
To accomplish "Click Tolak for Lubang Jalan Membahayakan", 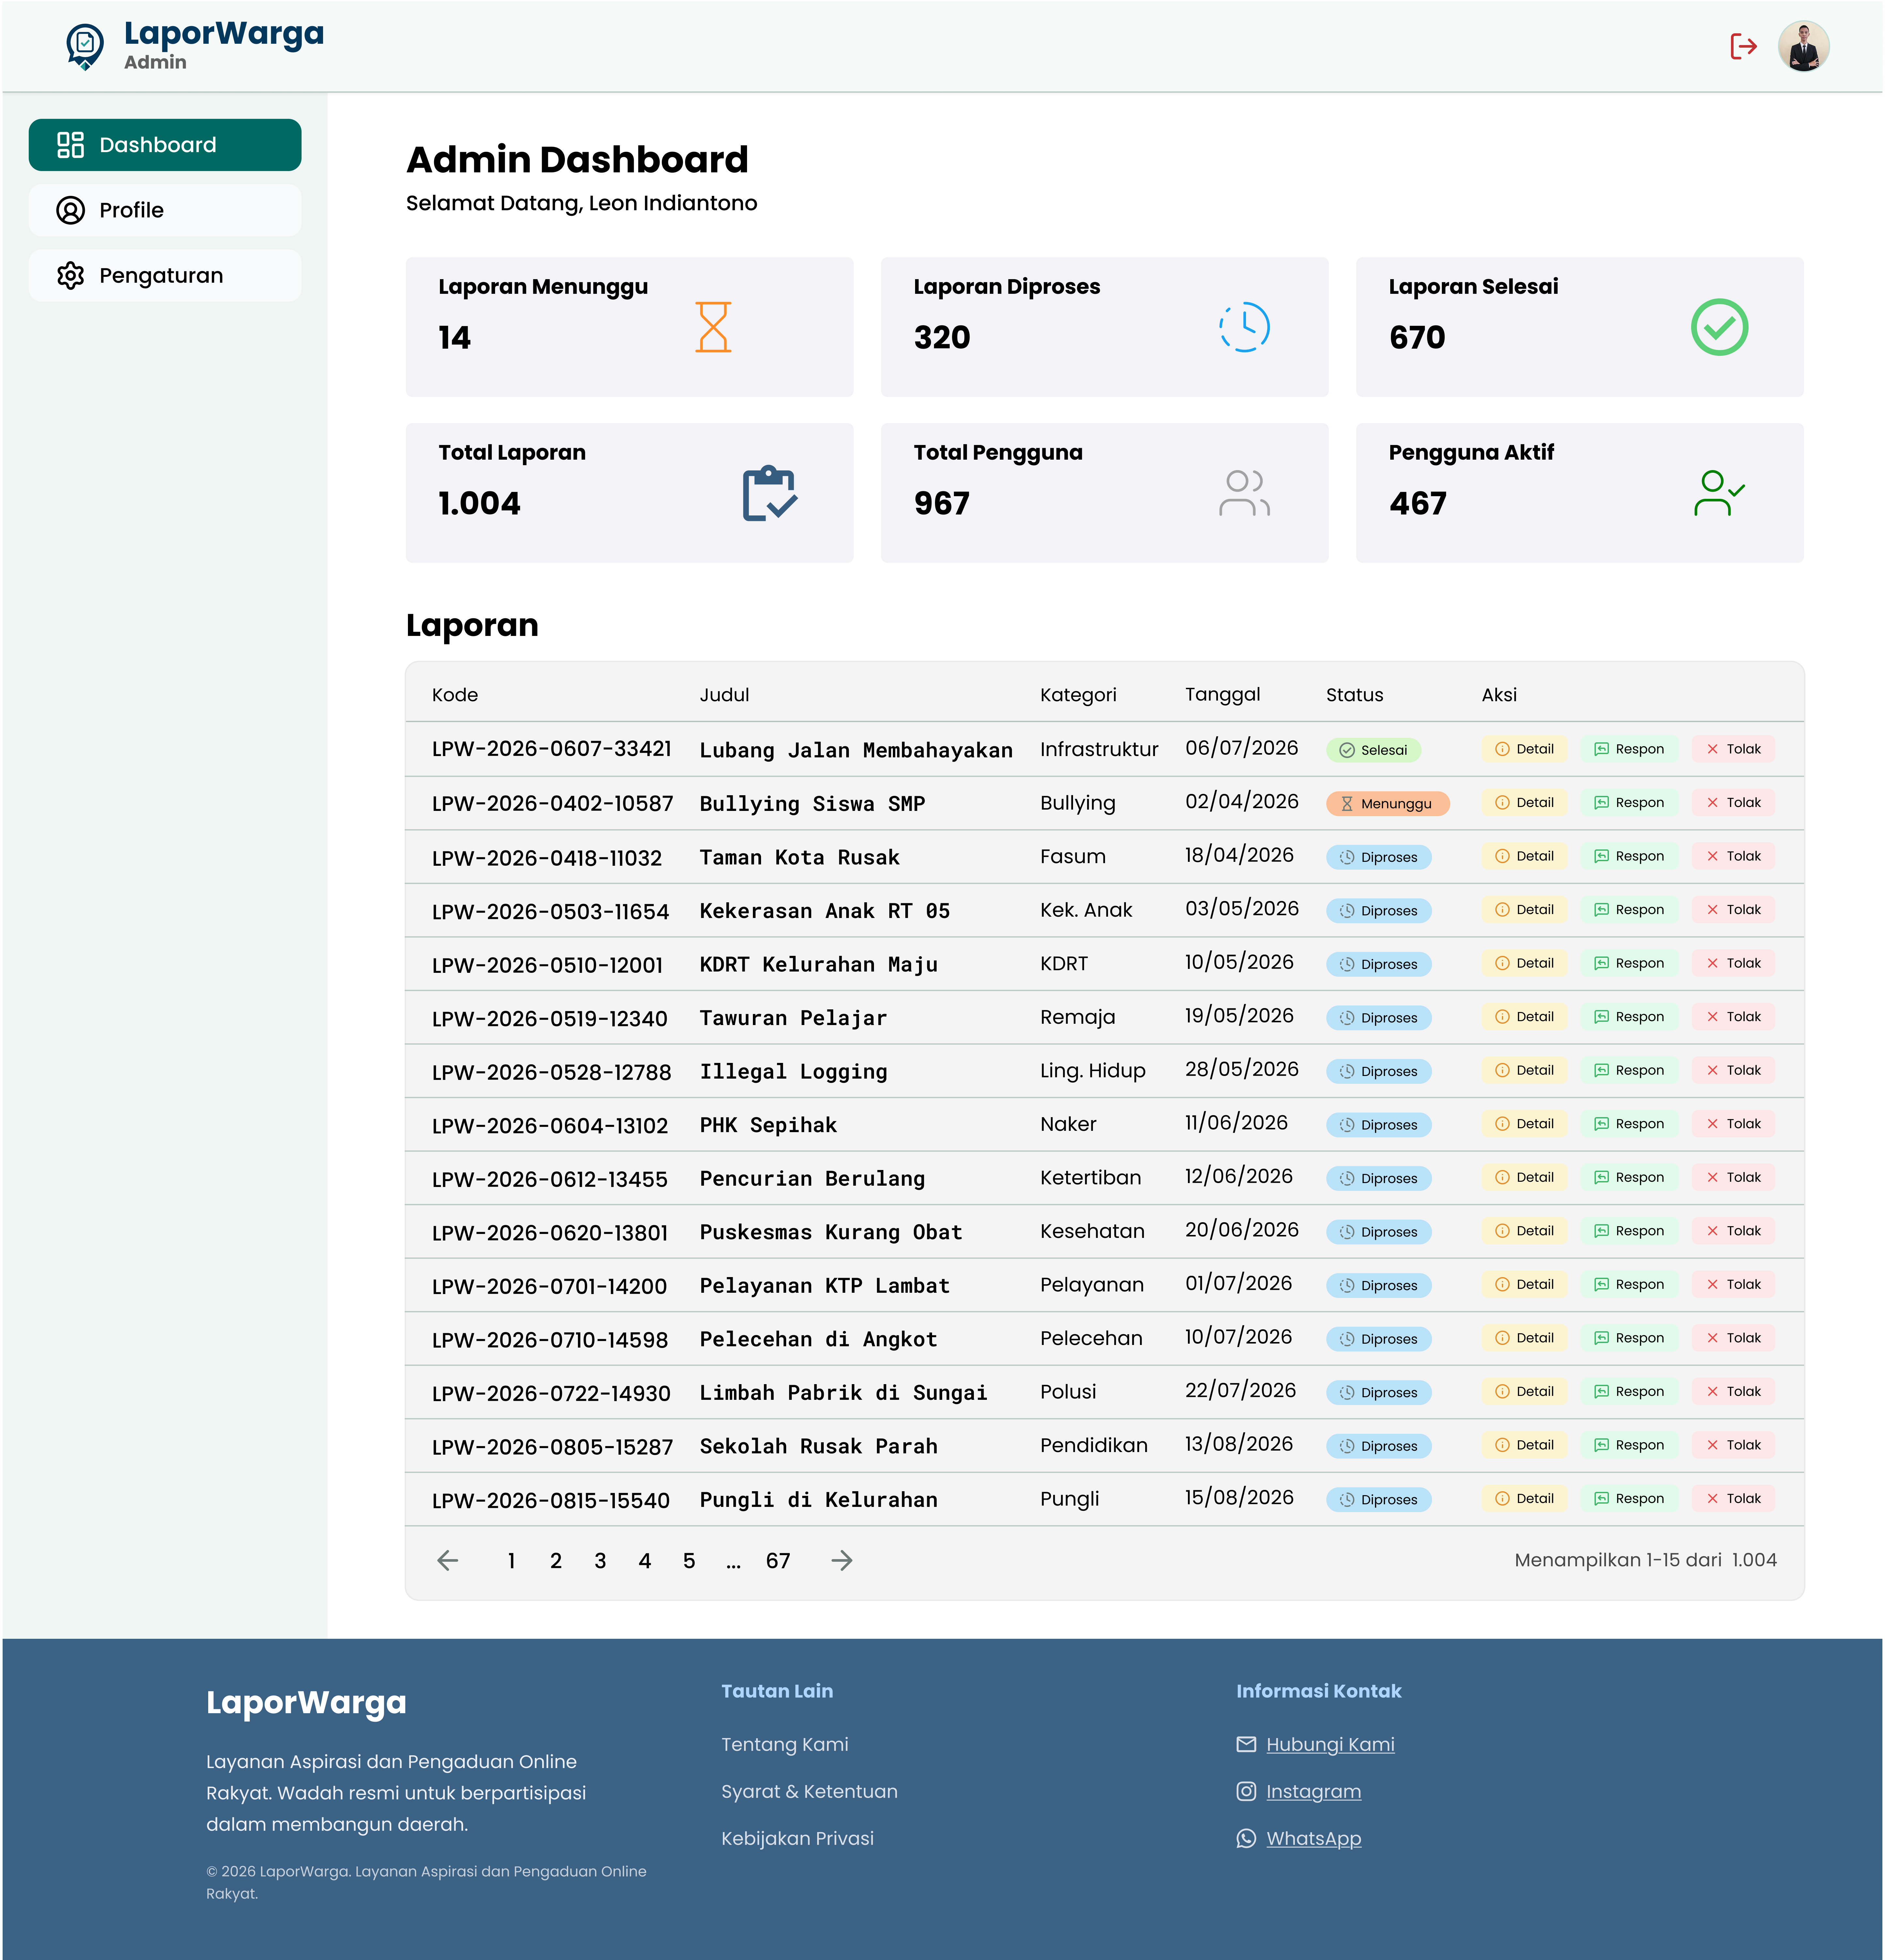I will pos(1733,749).
